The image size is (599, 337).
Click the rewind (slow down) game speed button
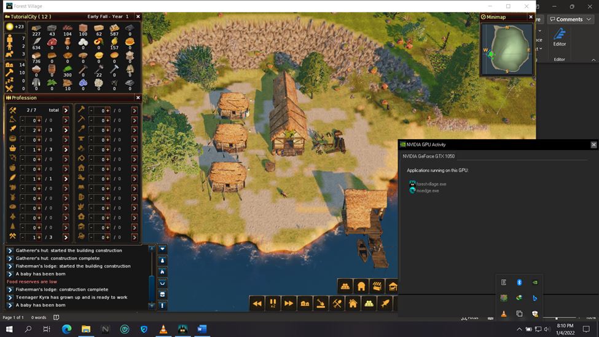point(257,303)
